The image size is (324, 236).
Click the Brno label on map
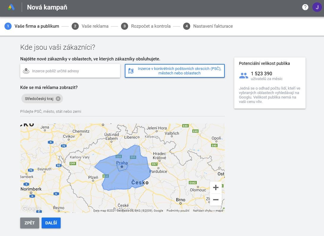pyautogui.click(x=181, y=200)
